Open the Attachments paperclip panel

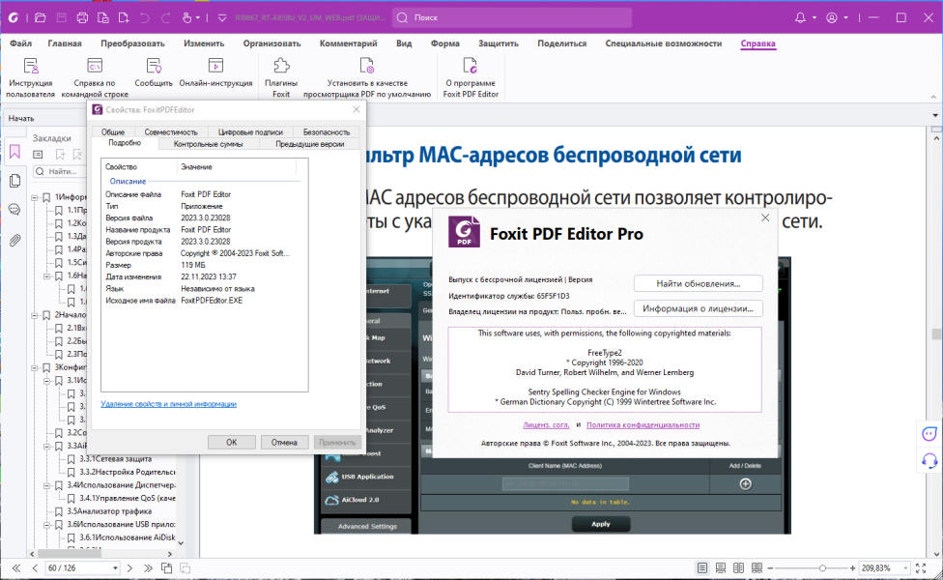pyautogui.click(x=15, y=240)
